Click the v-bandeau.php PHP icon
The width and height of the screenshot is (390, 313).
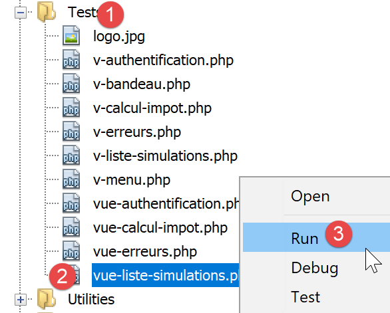tap(71, 84)
